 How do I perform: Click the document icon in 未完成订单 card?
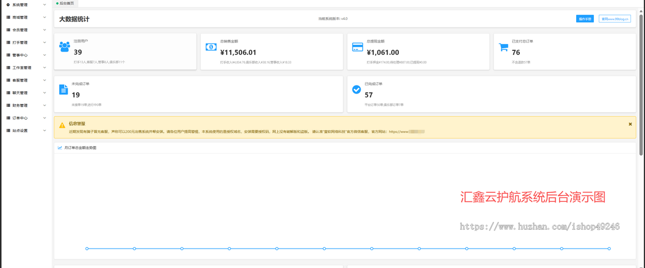[63, 90]
